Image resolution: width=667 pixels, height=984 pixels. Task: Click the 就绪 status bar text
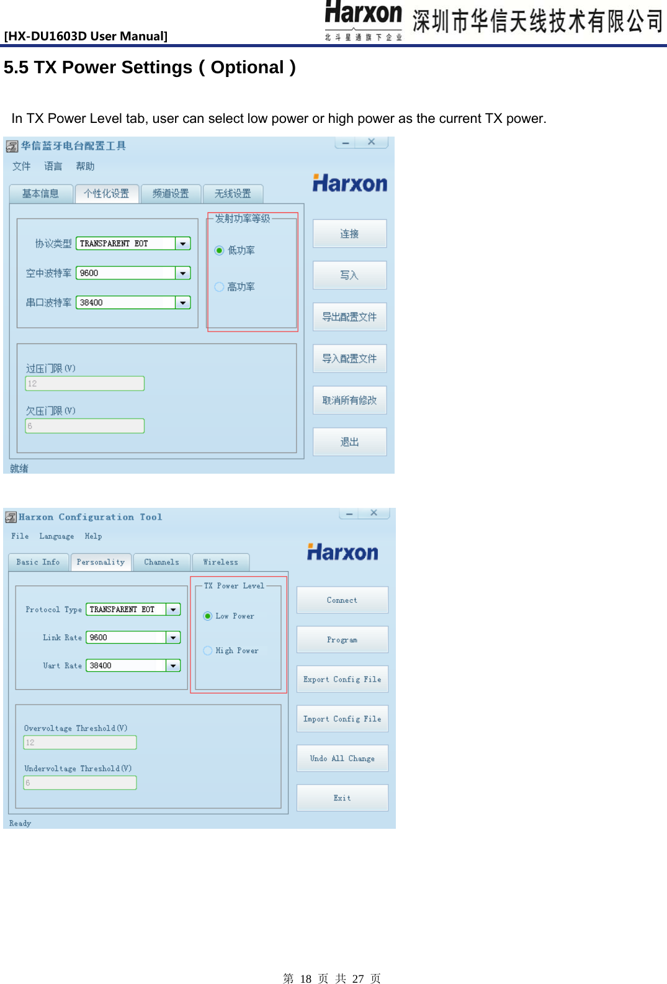19,468
